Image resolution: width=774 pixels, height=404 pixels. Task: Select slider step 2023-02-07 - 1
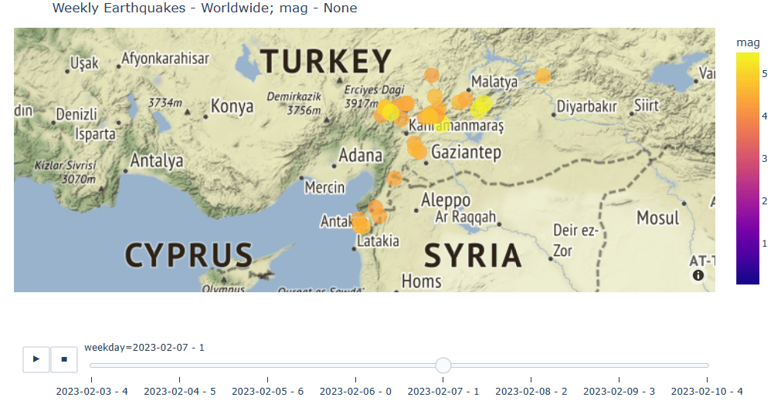[x=443, y=391]
